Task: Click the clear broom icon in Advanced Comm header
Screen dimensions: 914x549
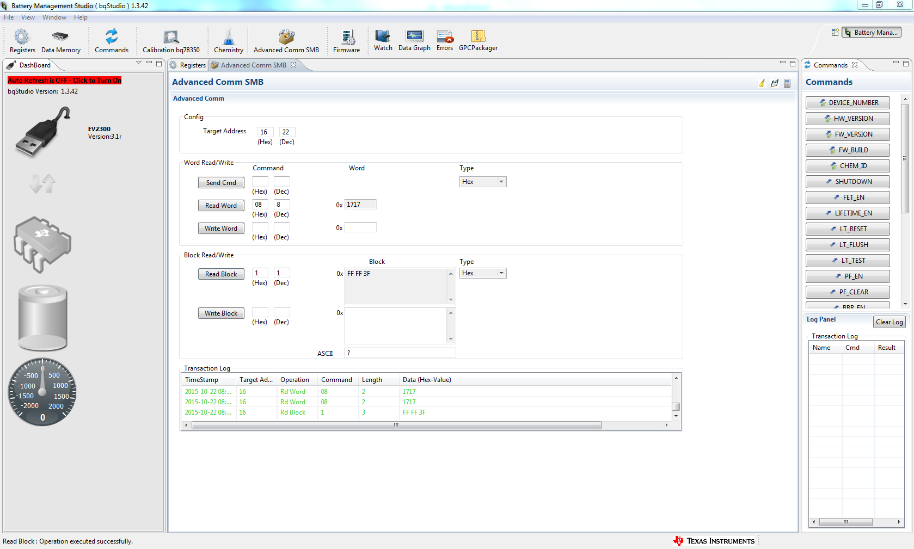Action: click(x=762, y=83)
